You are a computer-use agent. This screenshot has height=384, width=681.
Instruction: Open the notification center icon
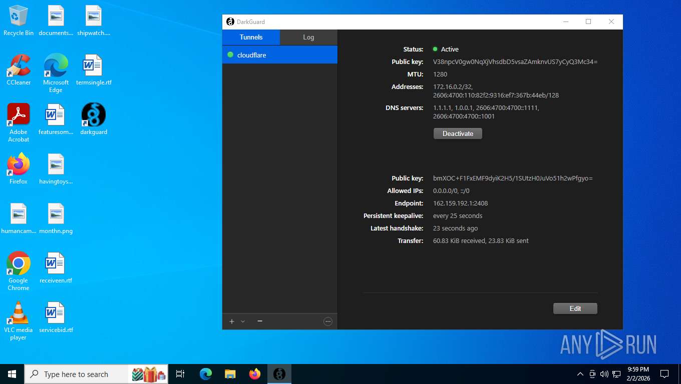click(x=664, y=374)
